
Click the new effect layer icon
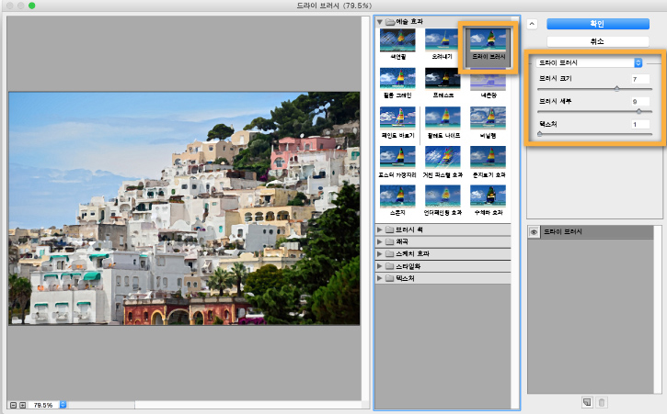pyautogui.click(x=587, y=402)
